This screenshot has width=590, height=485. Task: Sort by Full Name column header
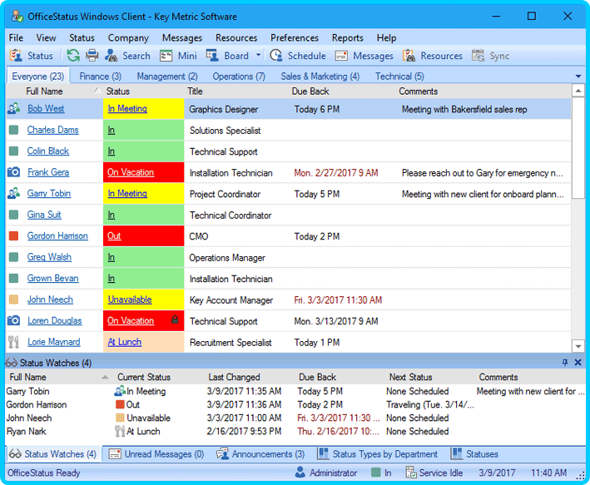pos(44,91)
